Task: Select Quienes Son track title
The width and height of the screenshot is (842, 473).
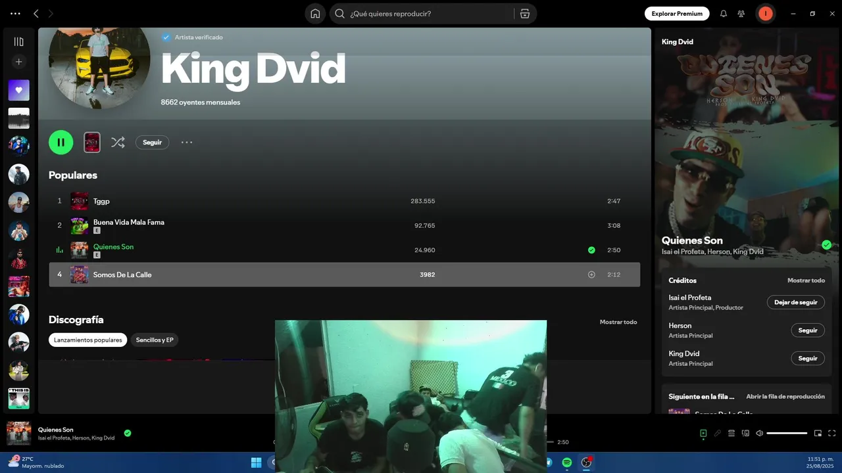Action: pyautogui.click(x=113, y=246)
